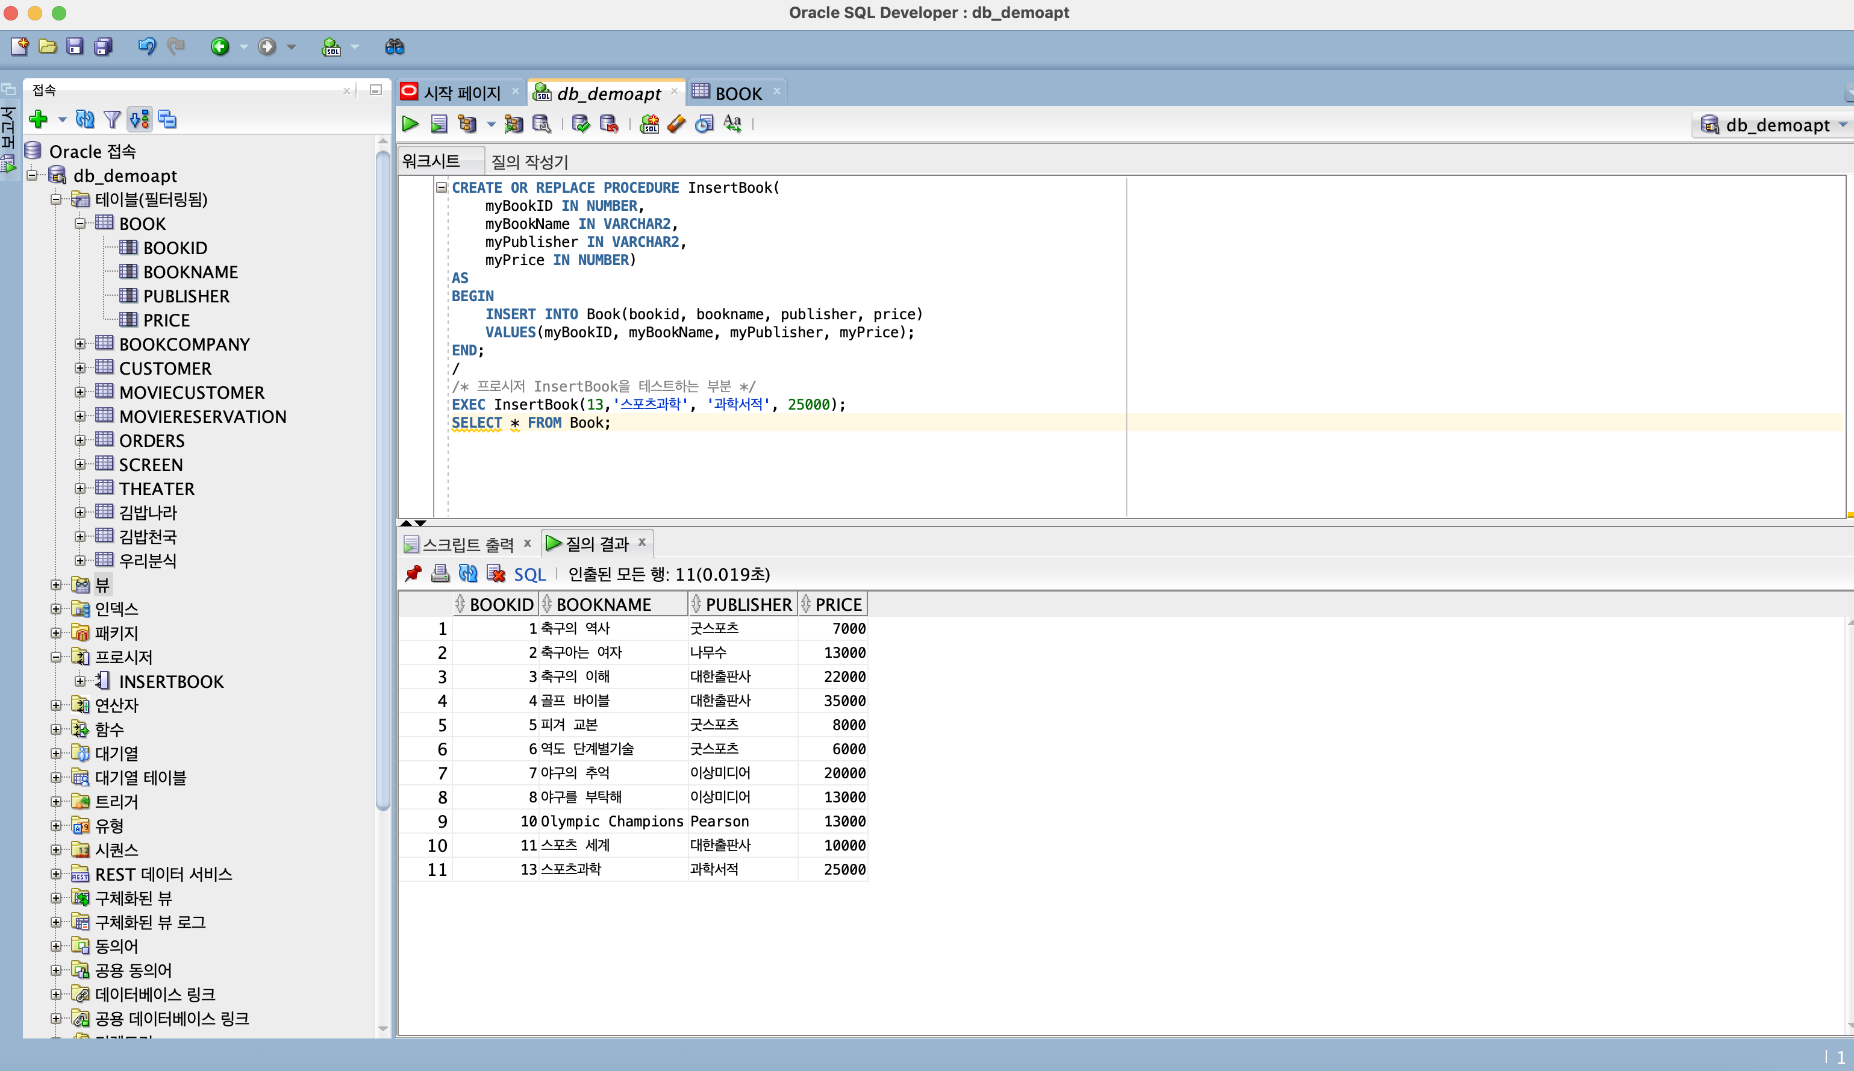
Task: Click the Explain Plan icon
Action: [x=466, y=123]
